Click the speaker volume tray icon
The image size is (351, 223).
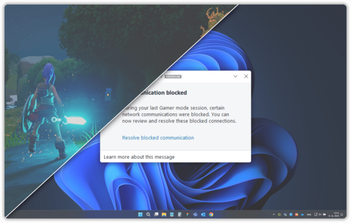coord(320,214)
